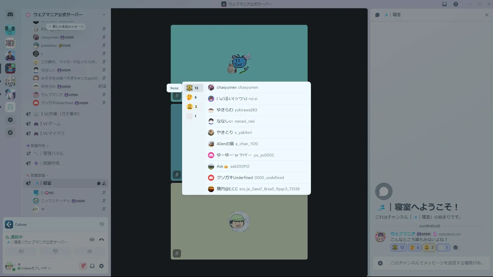Open the Discover servers compass icon
Viewport: 493px width, 277px height.
(x=10, y=133)
